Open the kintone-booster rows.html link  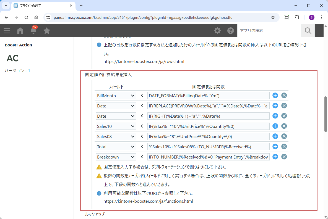[x=144, y=61]
